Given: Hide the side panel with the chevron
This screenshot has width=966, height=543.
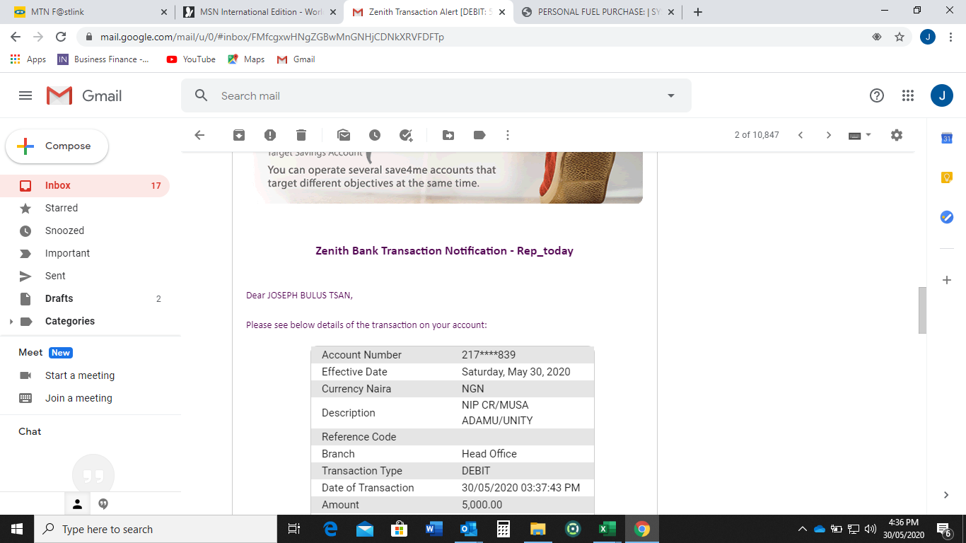Looking at the screenshot, I should tap(947, 495).
